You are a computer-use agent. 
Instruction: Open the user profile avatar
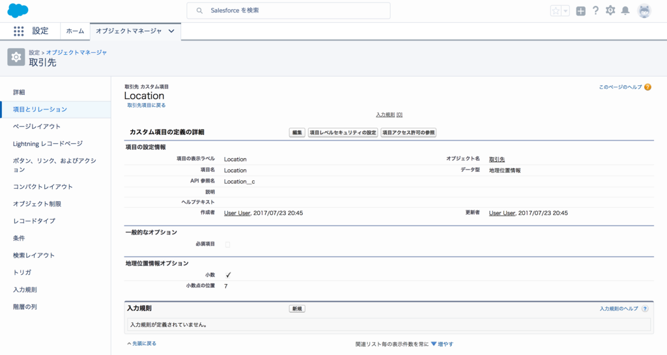coord(644,10)
